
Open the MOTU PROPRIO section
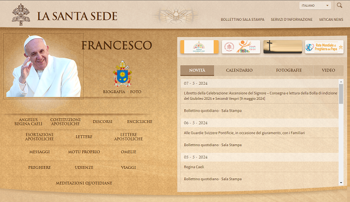pyautogui.click(x=84, y=152)
